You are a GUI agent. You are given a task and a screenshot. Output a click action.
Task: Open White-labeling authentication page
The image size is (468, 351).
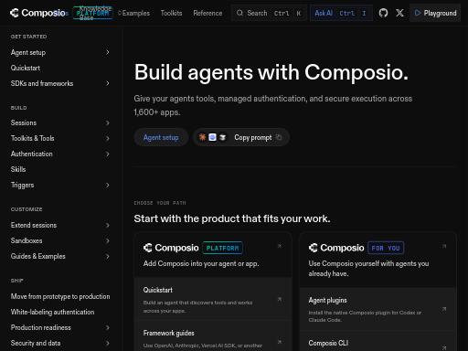coord(52,312)
